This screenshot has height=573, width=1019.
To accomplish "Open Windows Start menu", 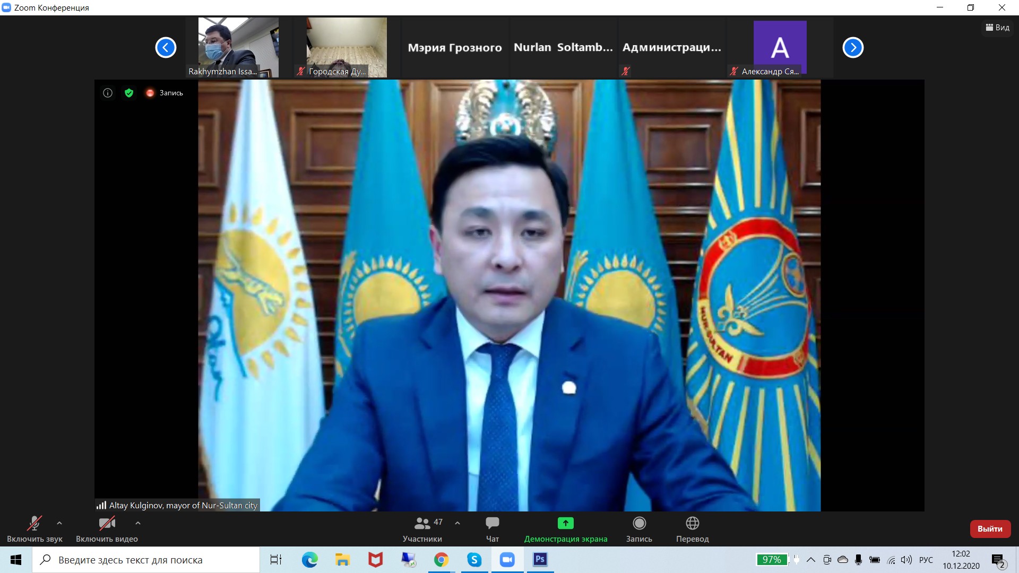I will pyautogui.click(x=16, y=560).
